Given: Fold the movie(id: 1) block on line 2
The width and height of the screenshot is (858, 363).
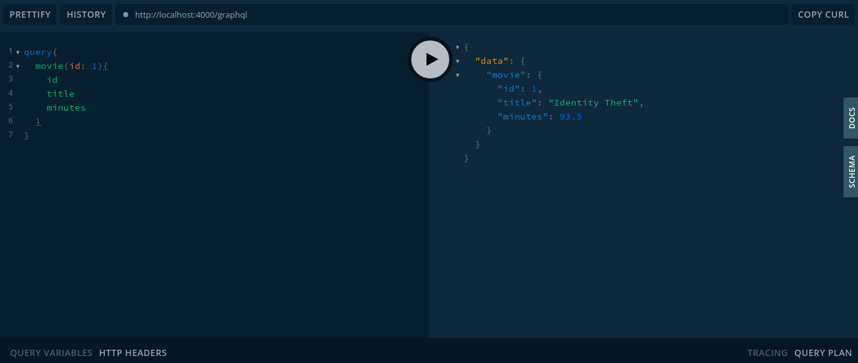Looking at the screenshot, I should [18, 66].
